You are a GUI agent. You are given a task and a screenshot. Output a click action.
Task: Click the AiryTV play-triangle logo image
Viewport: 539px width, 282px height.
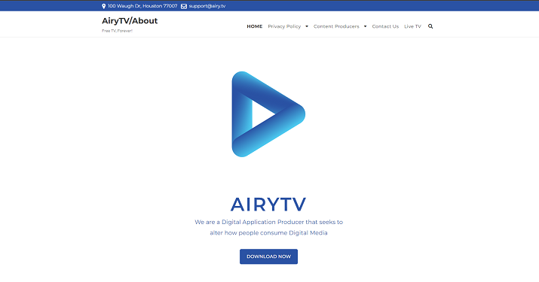[268, 114]
